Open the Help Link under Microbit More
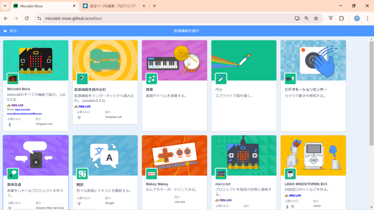 pos(17,105)
